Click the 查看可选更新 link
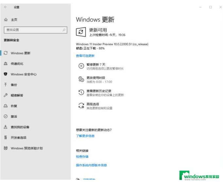223x182 pixels. (x=85, y=56)
